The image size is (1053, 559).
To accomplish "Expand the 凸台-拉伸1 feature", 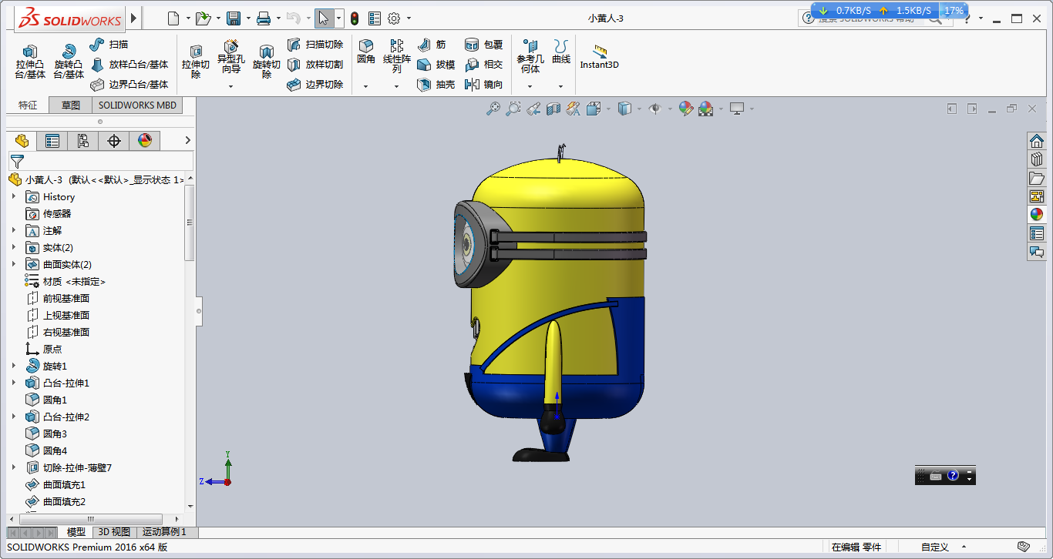I will [x=14, y=383].
